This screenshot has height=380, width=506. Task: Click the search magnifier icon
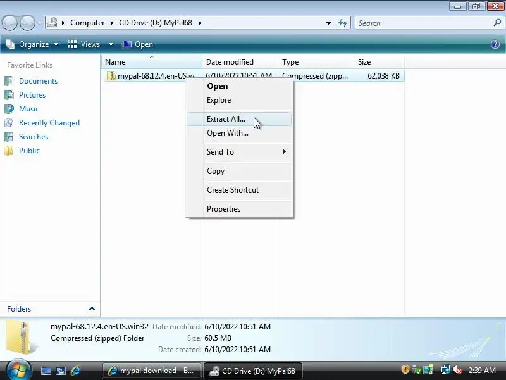497,23
